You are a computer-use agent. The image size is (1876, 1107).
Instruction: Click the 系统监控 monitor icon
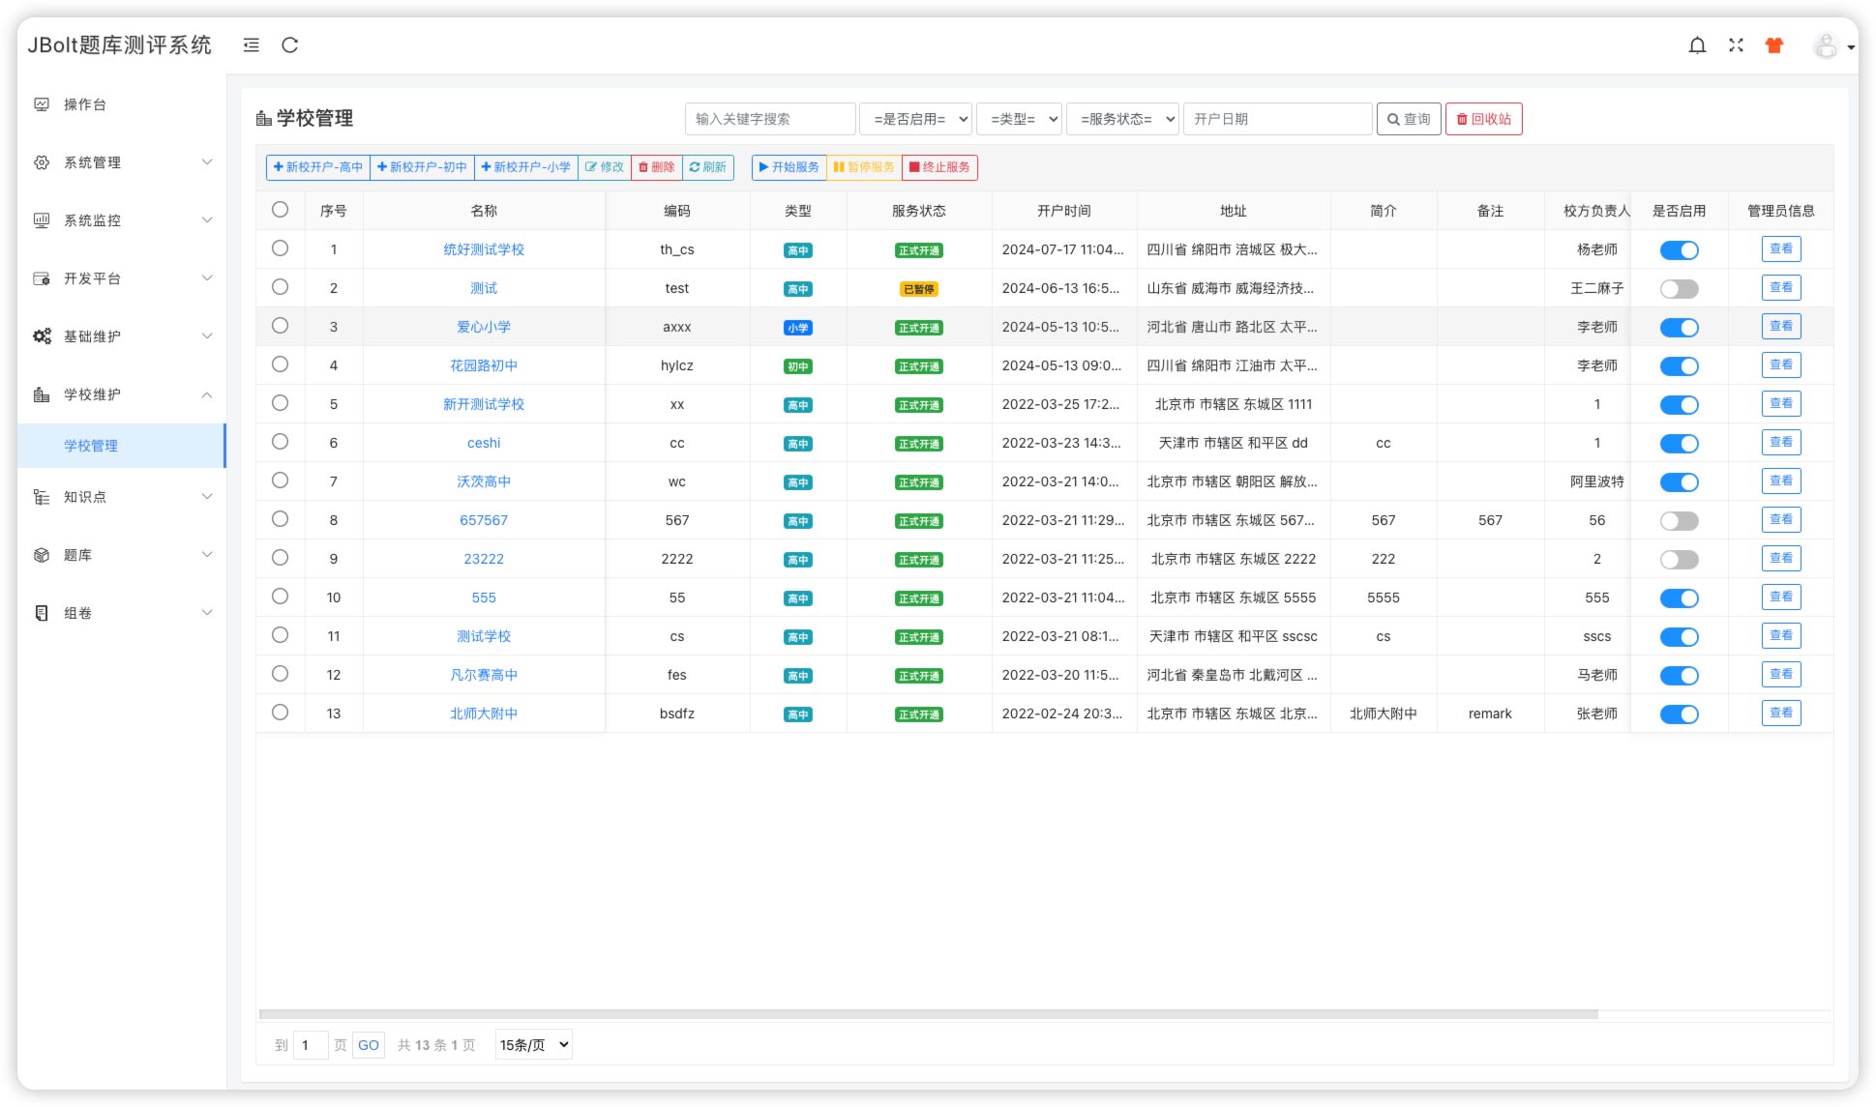(x=42, y=220)
